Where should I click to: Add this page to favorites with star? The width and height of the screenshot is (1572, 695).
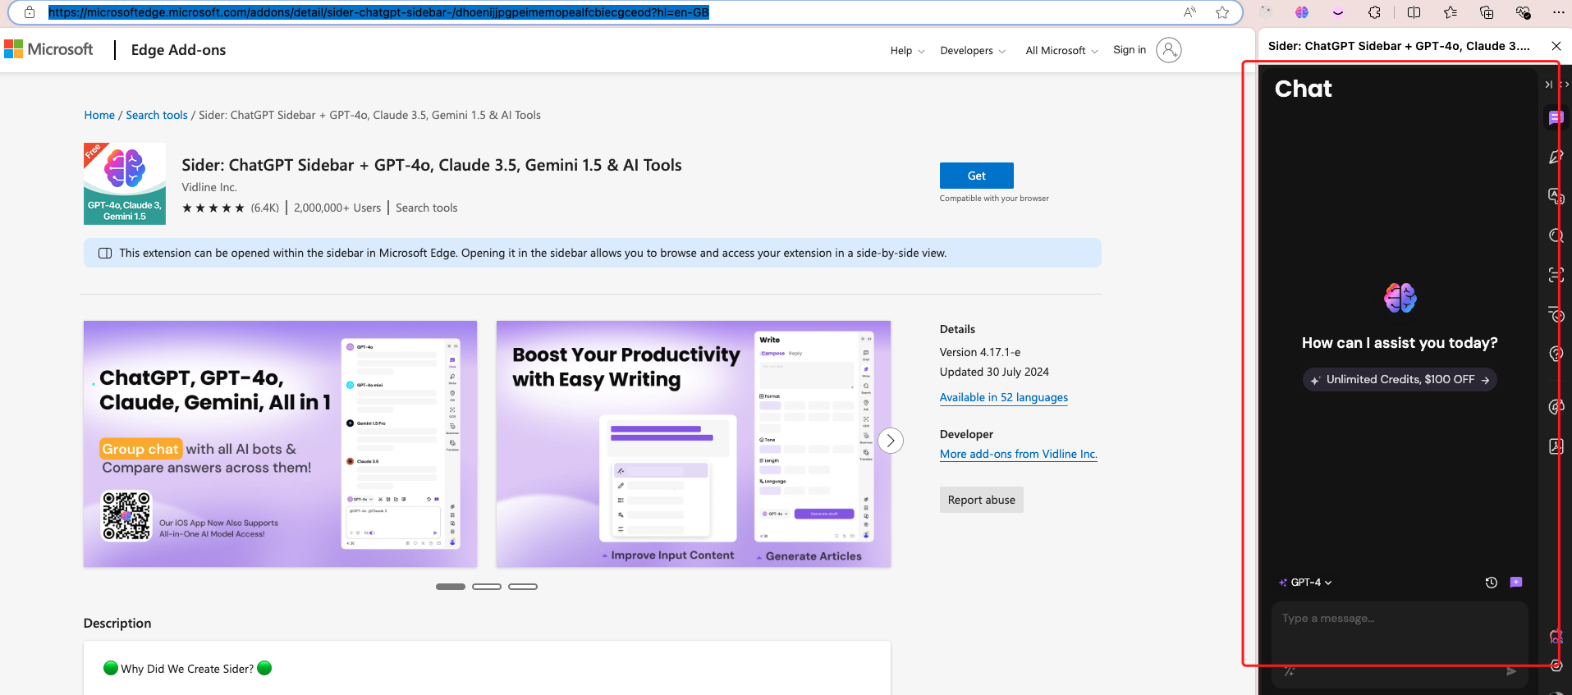pyautogui.click(x=1222, y=12)
